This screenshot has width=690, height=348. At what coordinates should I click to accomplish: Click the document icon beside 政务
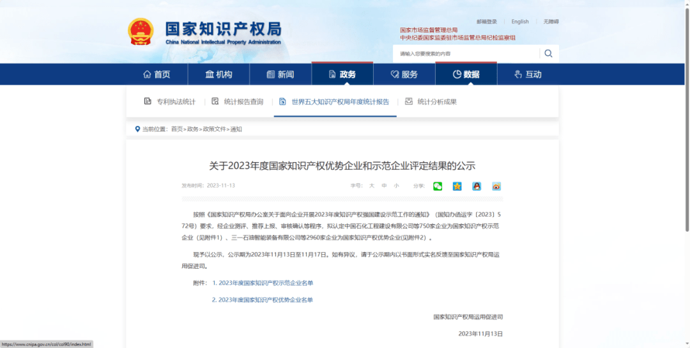click(332, 74)
